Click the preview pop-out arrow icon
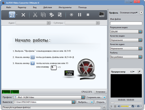 tap(139, 72)
